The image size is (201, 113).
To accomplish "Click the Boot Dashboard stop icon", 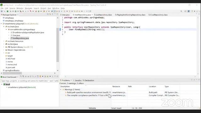I will click(26, 77).
